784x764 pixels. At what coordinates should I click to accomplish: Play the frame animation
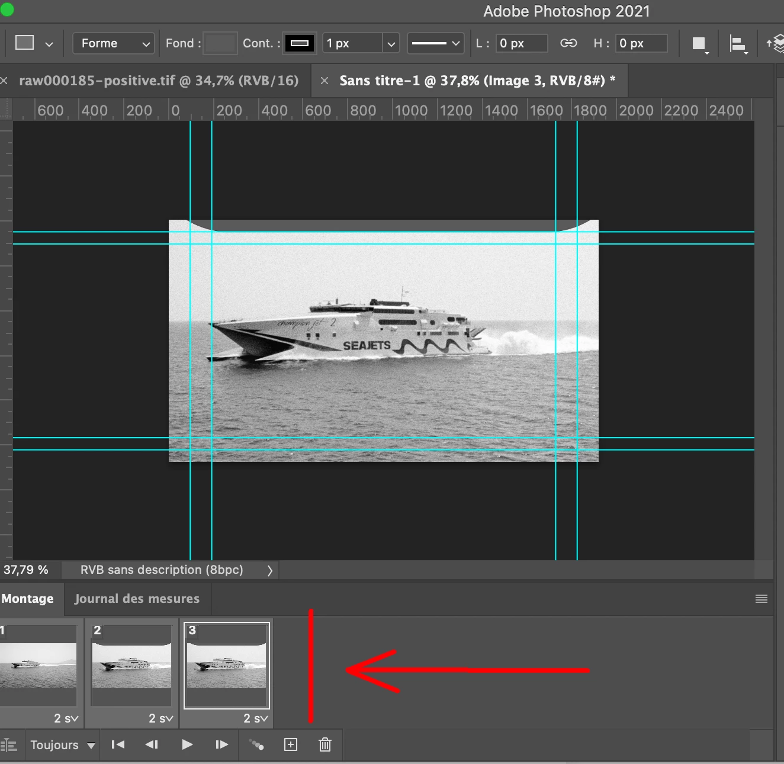[187, 744]
